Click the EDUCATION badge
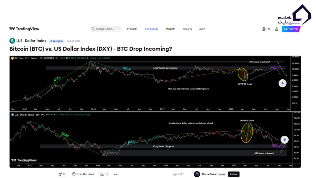 point(56,40)
